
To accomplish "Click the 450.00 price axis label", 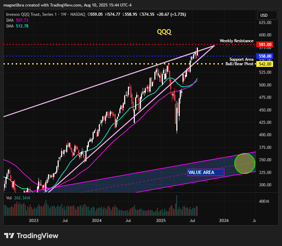I will click(x=265, y=110).
